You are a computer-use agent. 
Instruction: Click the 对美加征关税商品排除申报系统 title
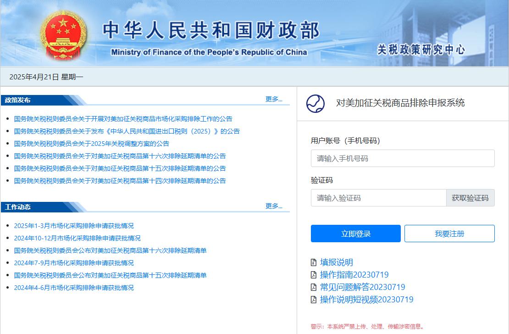pos(400,103)
